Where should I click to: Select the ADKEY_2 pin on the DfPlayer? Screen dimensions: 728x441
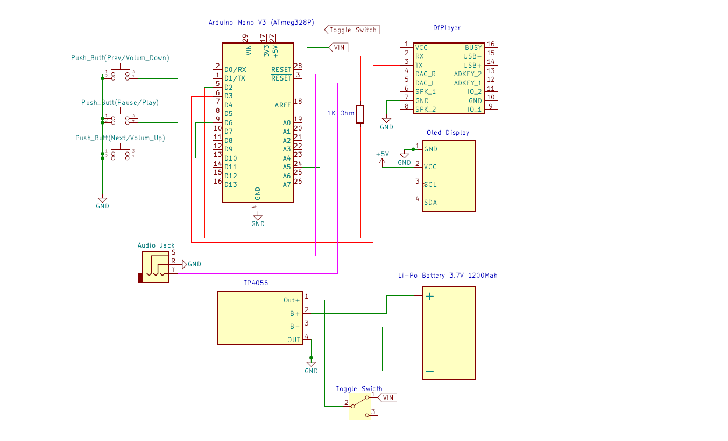pos(468,74)
